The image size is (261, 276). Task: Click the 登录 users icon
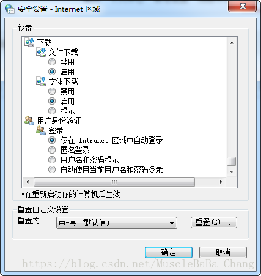point(41,130)
